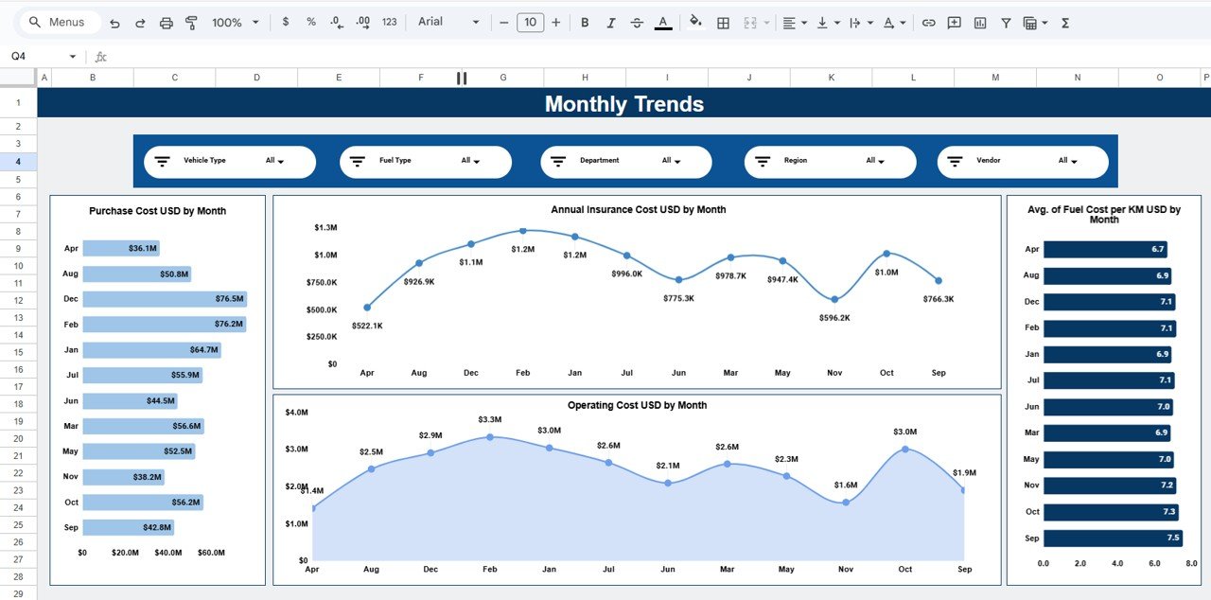This screenshot has width=1211, height=600.
Task: Apply currency format
Action: pos(286,22)
